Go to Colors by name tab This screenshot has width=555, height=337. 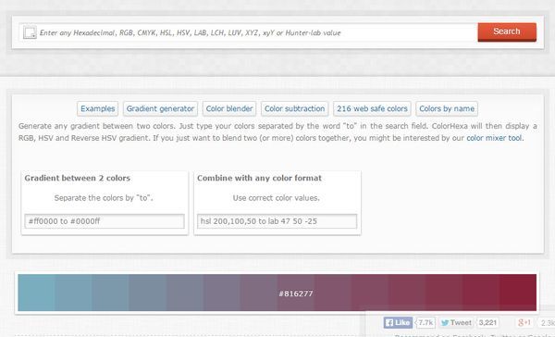447,108
